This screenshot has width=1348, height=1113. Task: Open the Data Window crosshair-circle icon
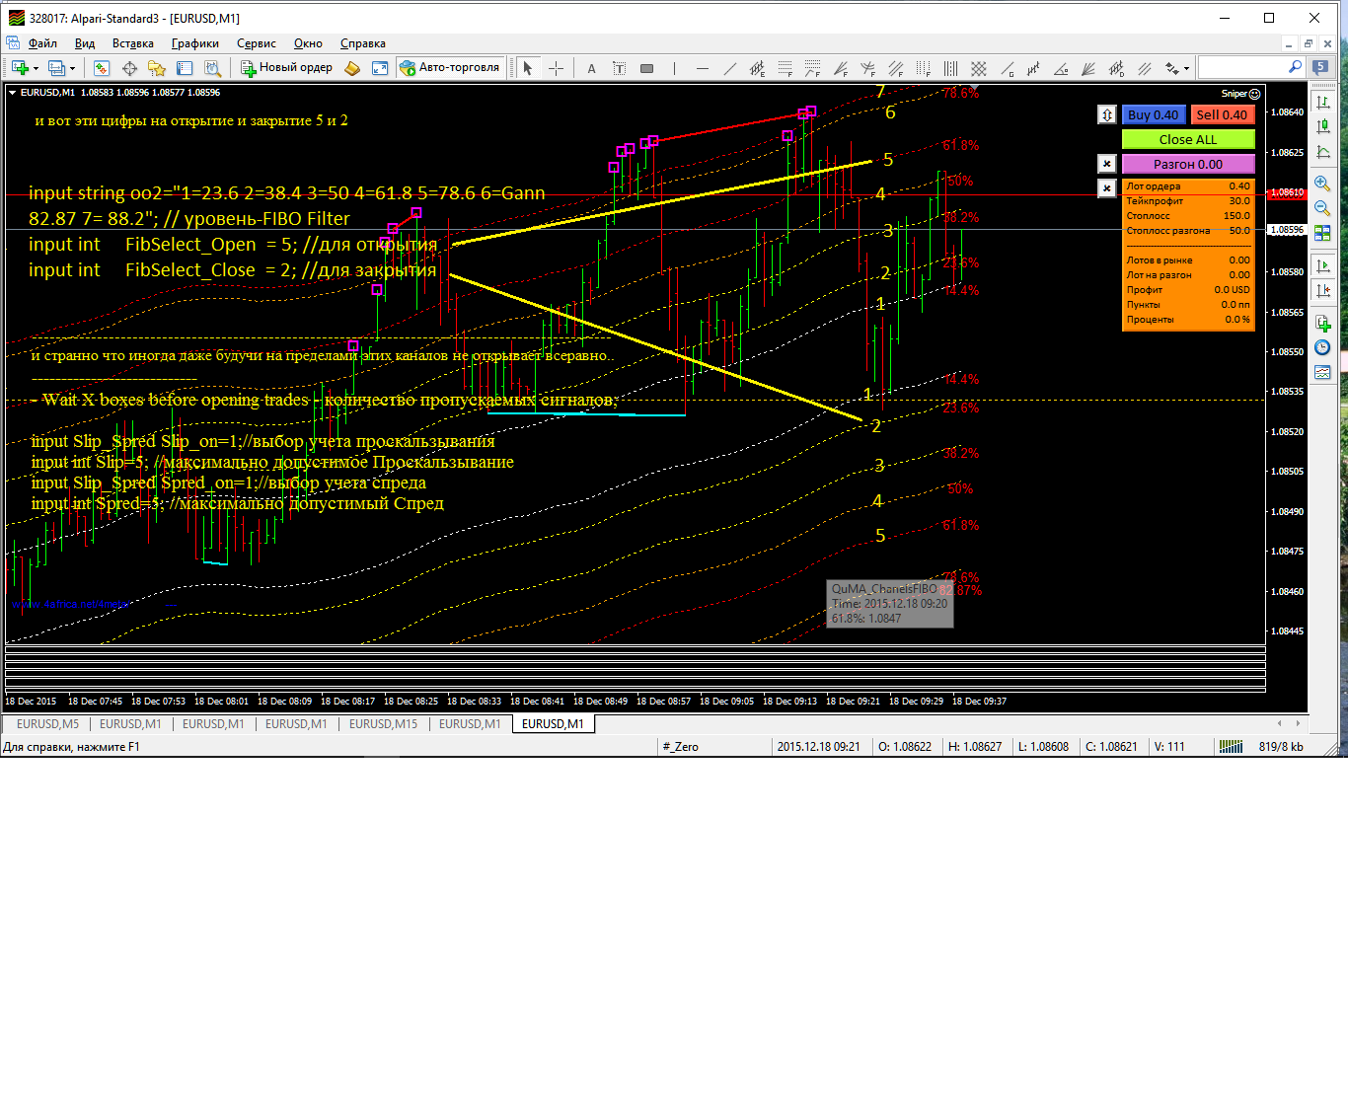(x=129, y=68)
